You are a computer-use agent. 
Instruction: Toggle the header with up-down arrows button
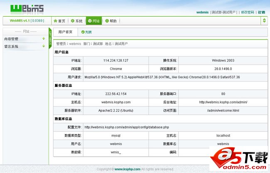(264, 21)
